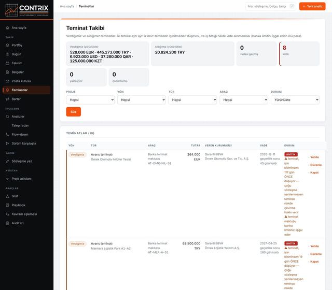The image size is (332, 290).
Task: Click the AT-DMK-NIL-01 reference text
Action: [x=159, y=164]
